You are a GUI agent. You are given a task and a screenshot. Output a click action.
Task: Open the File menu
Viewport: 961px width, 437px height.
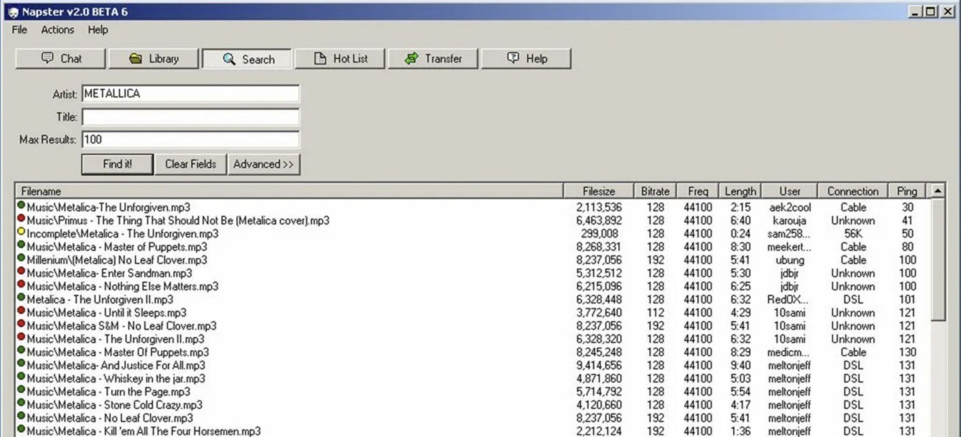19,30
